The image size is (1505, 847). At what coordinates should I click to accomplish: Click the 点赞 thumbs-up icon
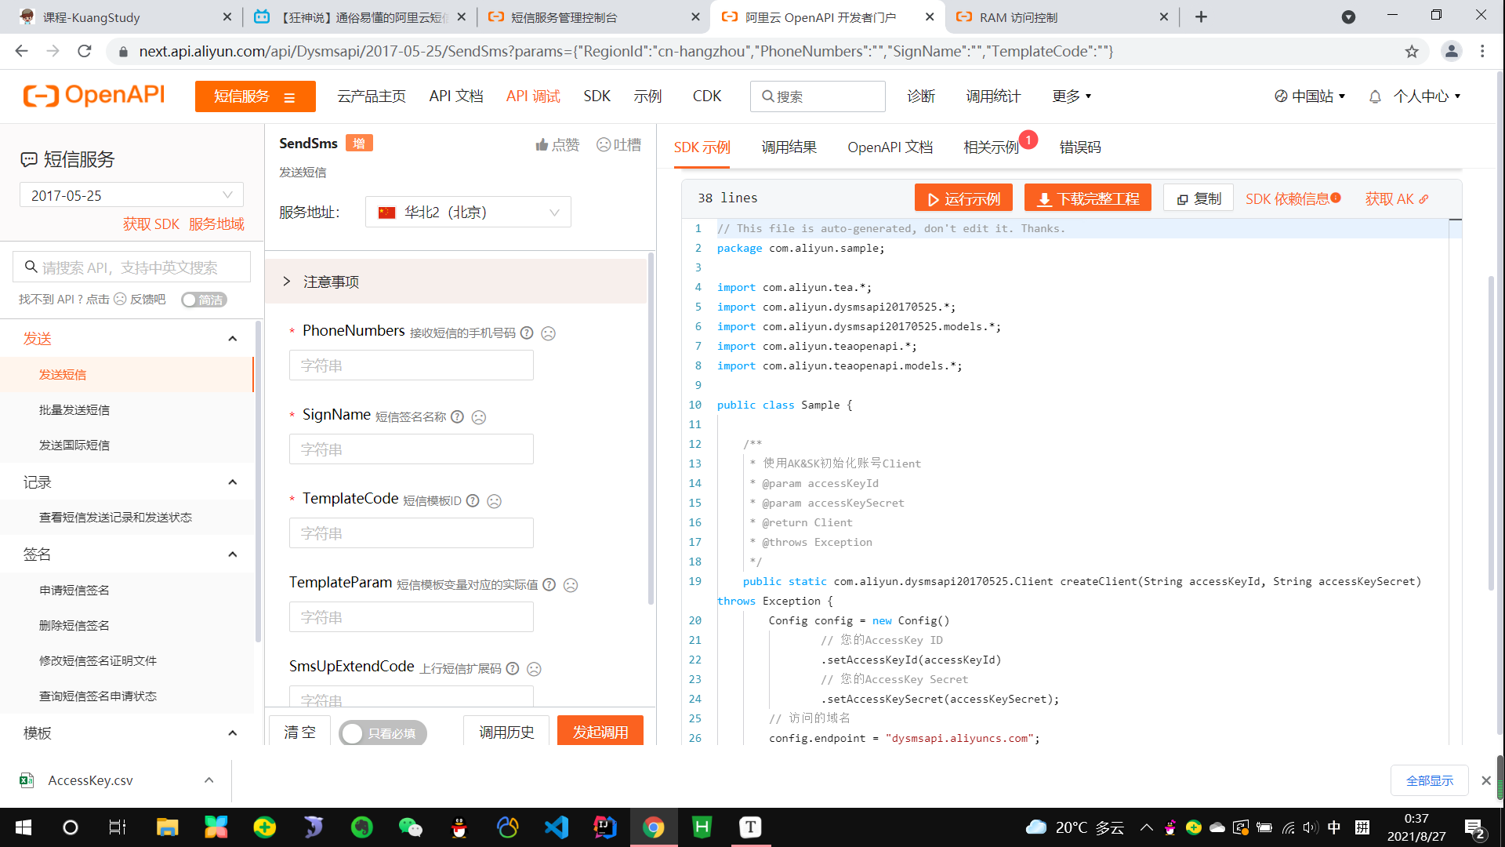pos(542,145)
